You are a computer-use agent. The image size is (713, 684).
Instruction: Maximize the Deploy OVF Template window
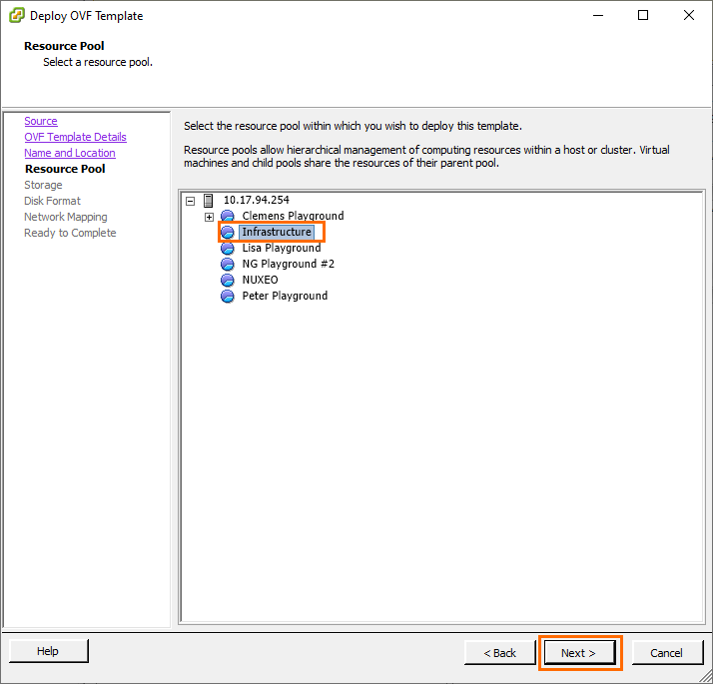tap(643, 16)
